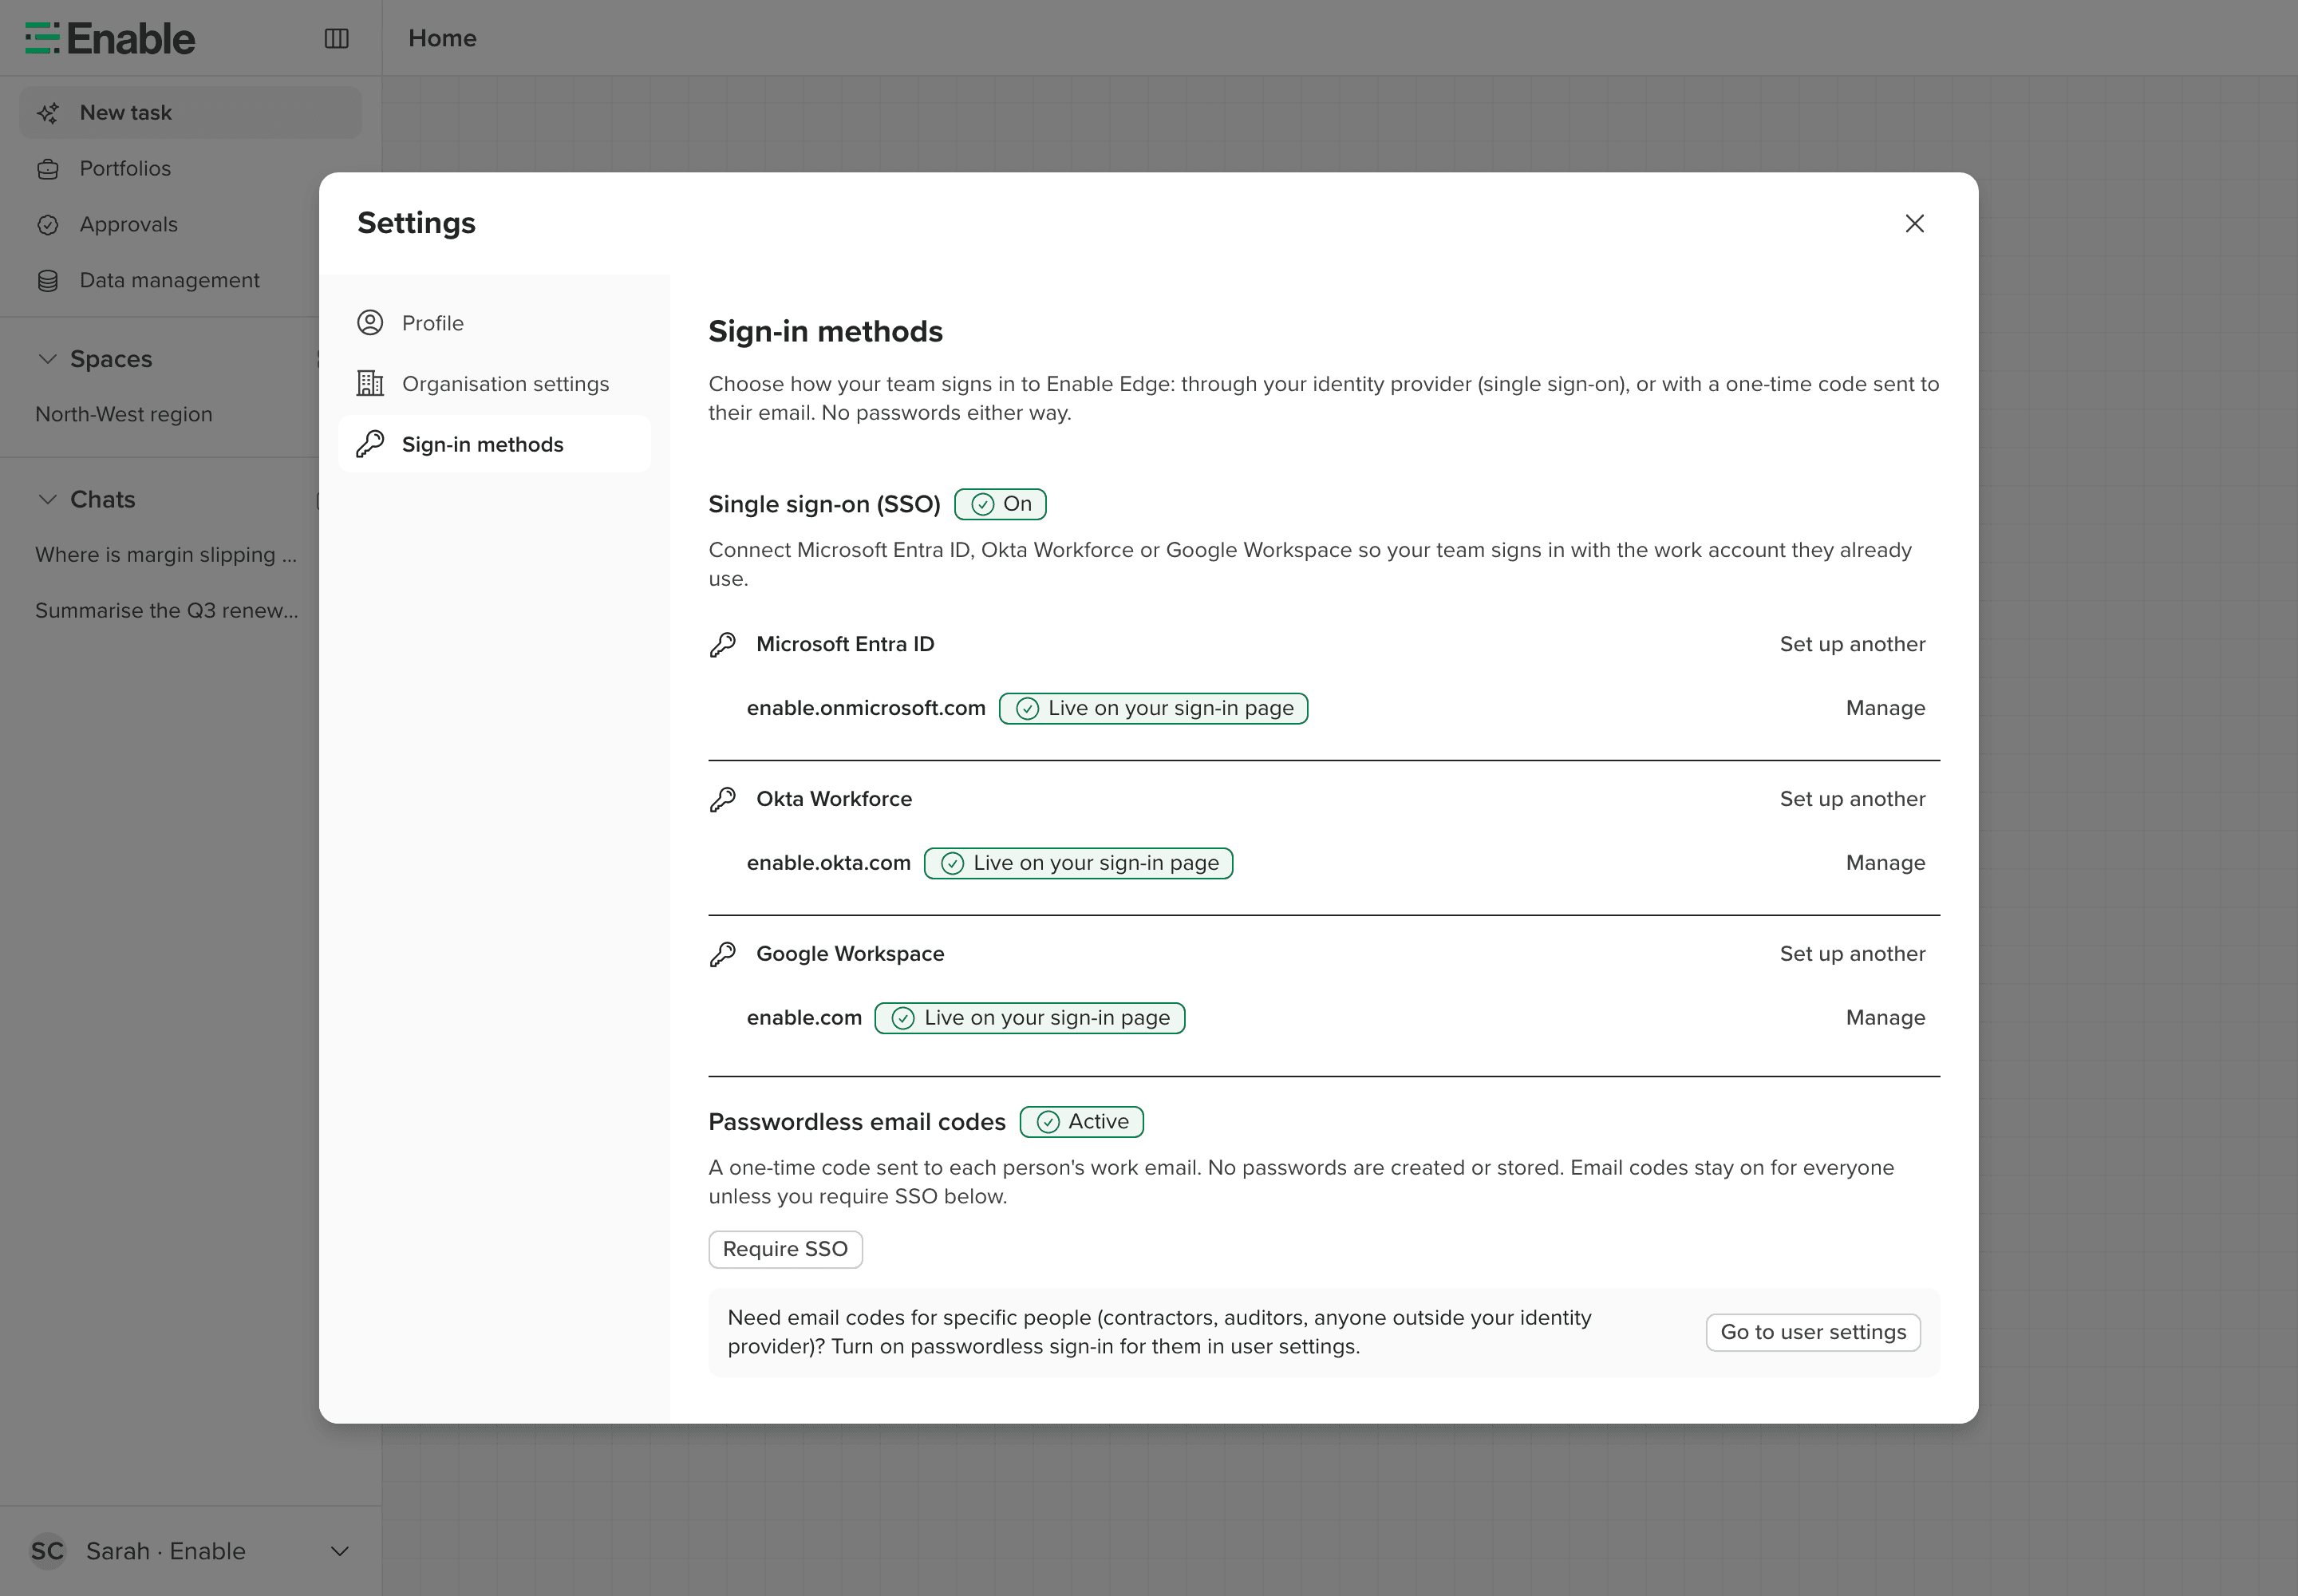Image resolution: width=2298 pixels, height=1596 pixels.
Task: Click the SSO On status badge
Action: [1000, 504]
